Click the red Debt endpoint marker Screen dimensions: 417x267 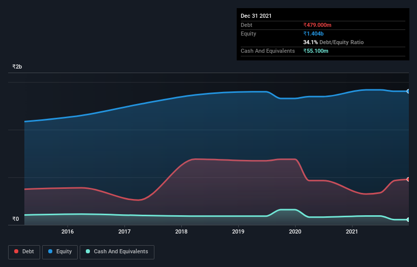(x=408, y=179)
